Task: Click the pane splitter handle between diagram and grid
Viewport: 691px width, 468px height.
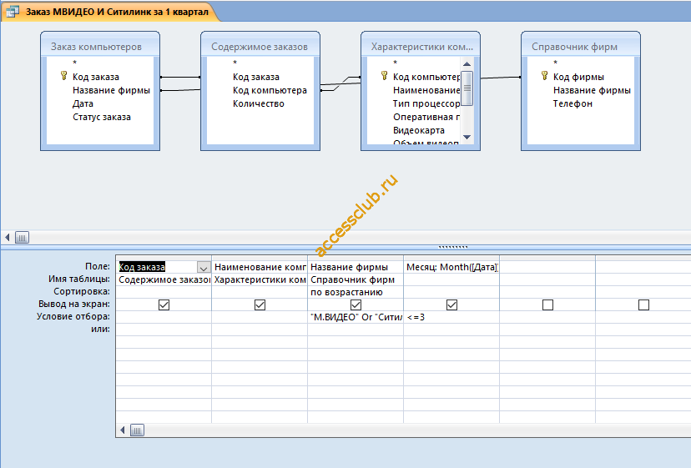Action: tap(453, 247)
